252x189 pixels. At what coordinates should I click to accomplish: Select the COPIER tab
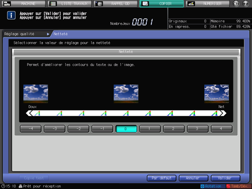click(162, 3)
